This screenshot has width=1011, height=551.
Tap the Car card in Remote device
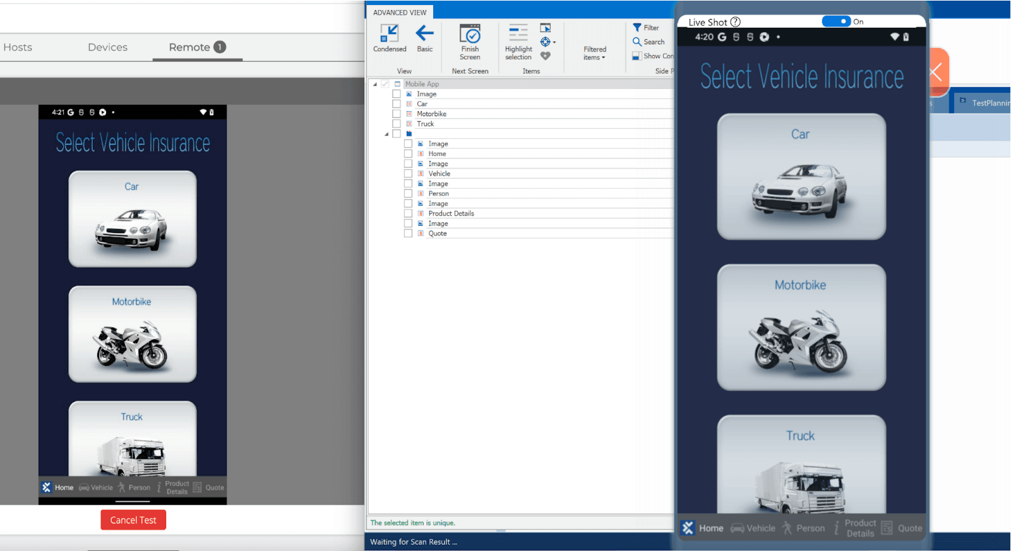point(133,219)
